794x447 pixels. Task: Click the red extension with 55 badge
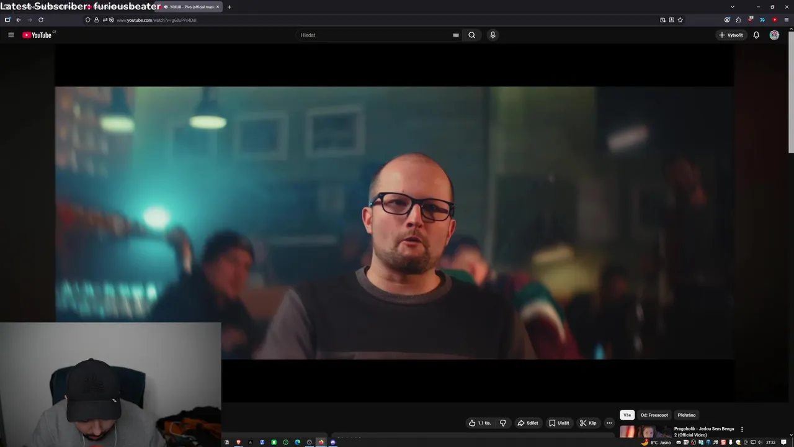751,19
